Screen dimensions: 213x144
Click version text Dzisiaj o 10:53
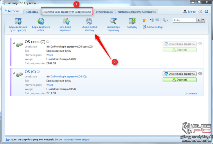point(68,89)
